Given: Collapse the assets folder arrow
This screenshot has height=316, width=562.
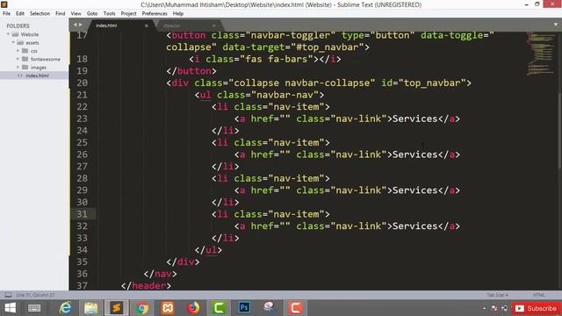Looking at the screenshot, I should click(x=13, y=43).
